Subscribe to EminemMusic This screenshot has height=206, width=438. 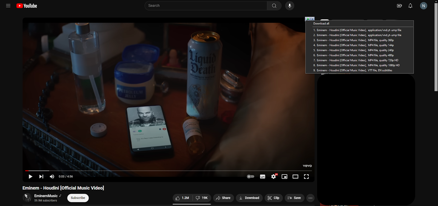(78, 198)
